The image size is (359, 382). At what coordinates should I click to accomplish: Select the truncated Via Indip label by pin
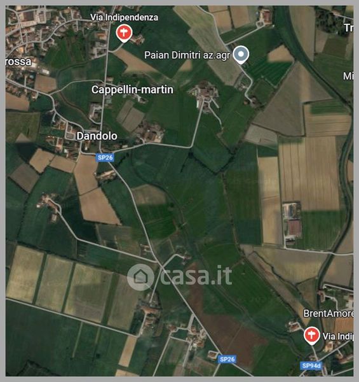[x=338, y=336]
